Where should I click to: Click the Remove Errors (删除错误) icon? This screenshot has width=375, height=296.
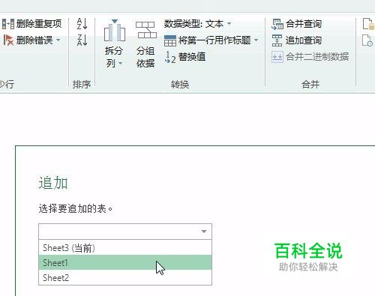click(x=8, y=40)
